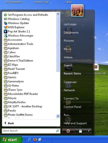Open Control Panel from right pane

coord(72,107)
